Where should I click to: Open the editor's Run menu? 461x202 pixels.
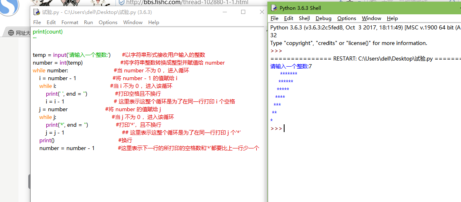click(88, 22)
